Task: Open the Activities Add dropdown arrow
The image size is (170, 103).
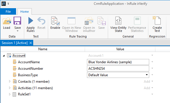Action: [152, 88]
